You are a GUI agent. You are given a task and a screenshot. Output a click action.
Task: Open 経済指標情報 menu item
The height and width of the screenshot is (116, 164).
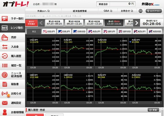[x=80, y=11]
